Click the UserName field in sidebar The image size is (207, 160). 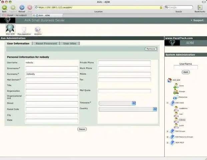click(x=186, y=67)
